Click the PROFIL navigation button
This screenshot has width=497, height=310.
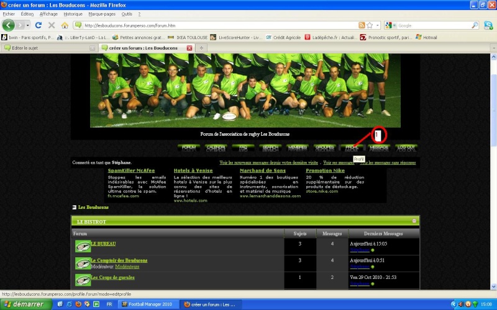pyautogui.click(x=352, y=148)
